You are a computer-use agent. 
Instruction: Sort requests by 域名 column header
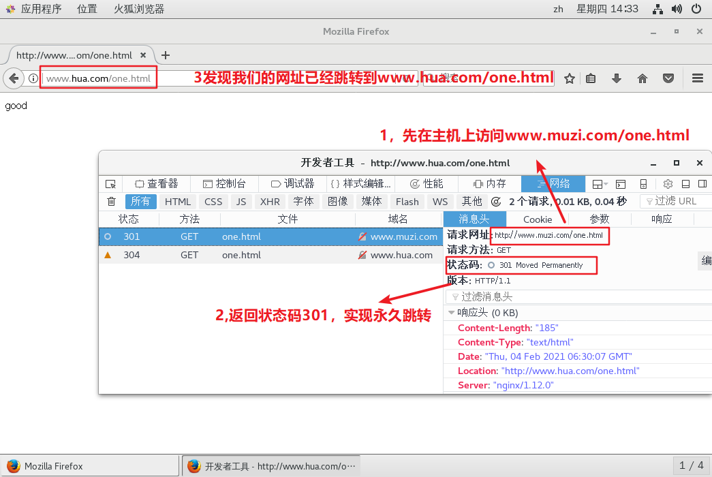tap(398, 219)
